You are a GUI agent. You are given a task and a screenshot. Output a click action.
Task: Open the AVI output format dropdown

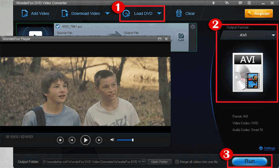coord(273,35)
